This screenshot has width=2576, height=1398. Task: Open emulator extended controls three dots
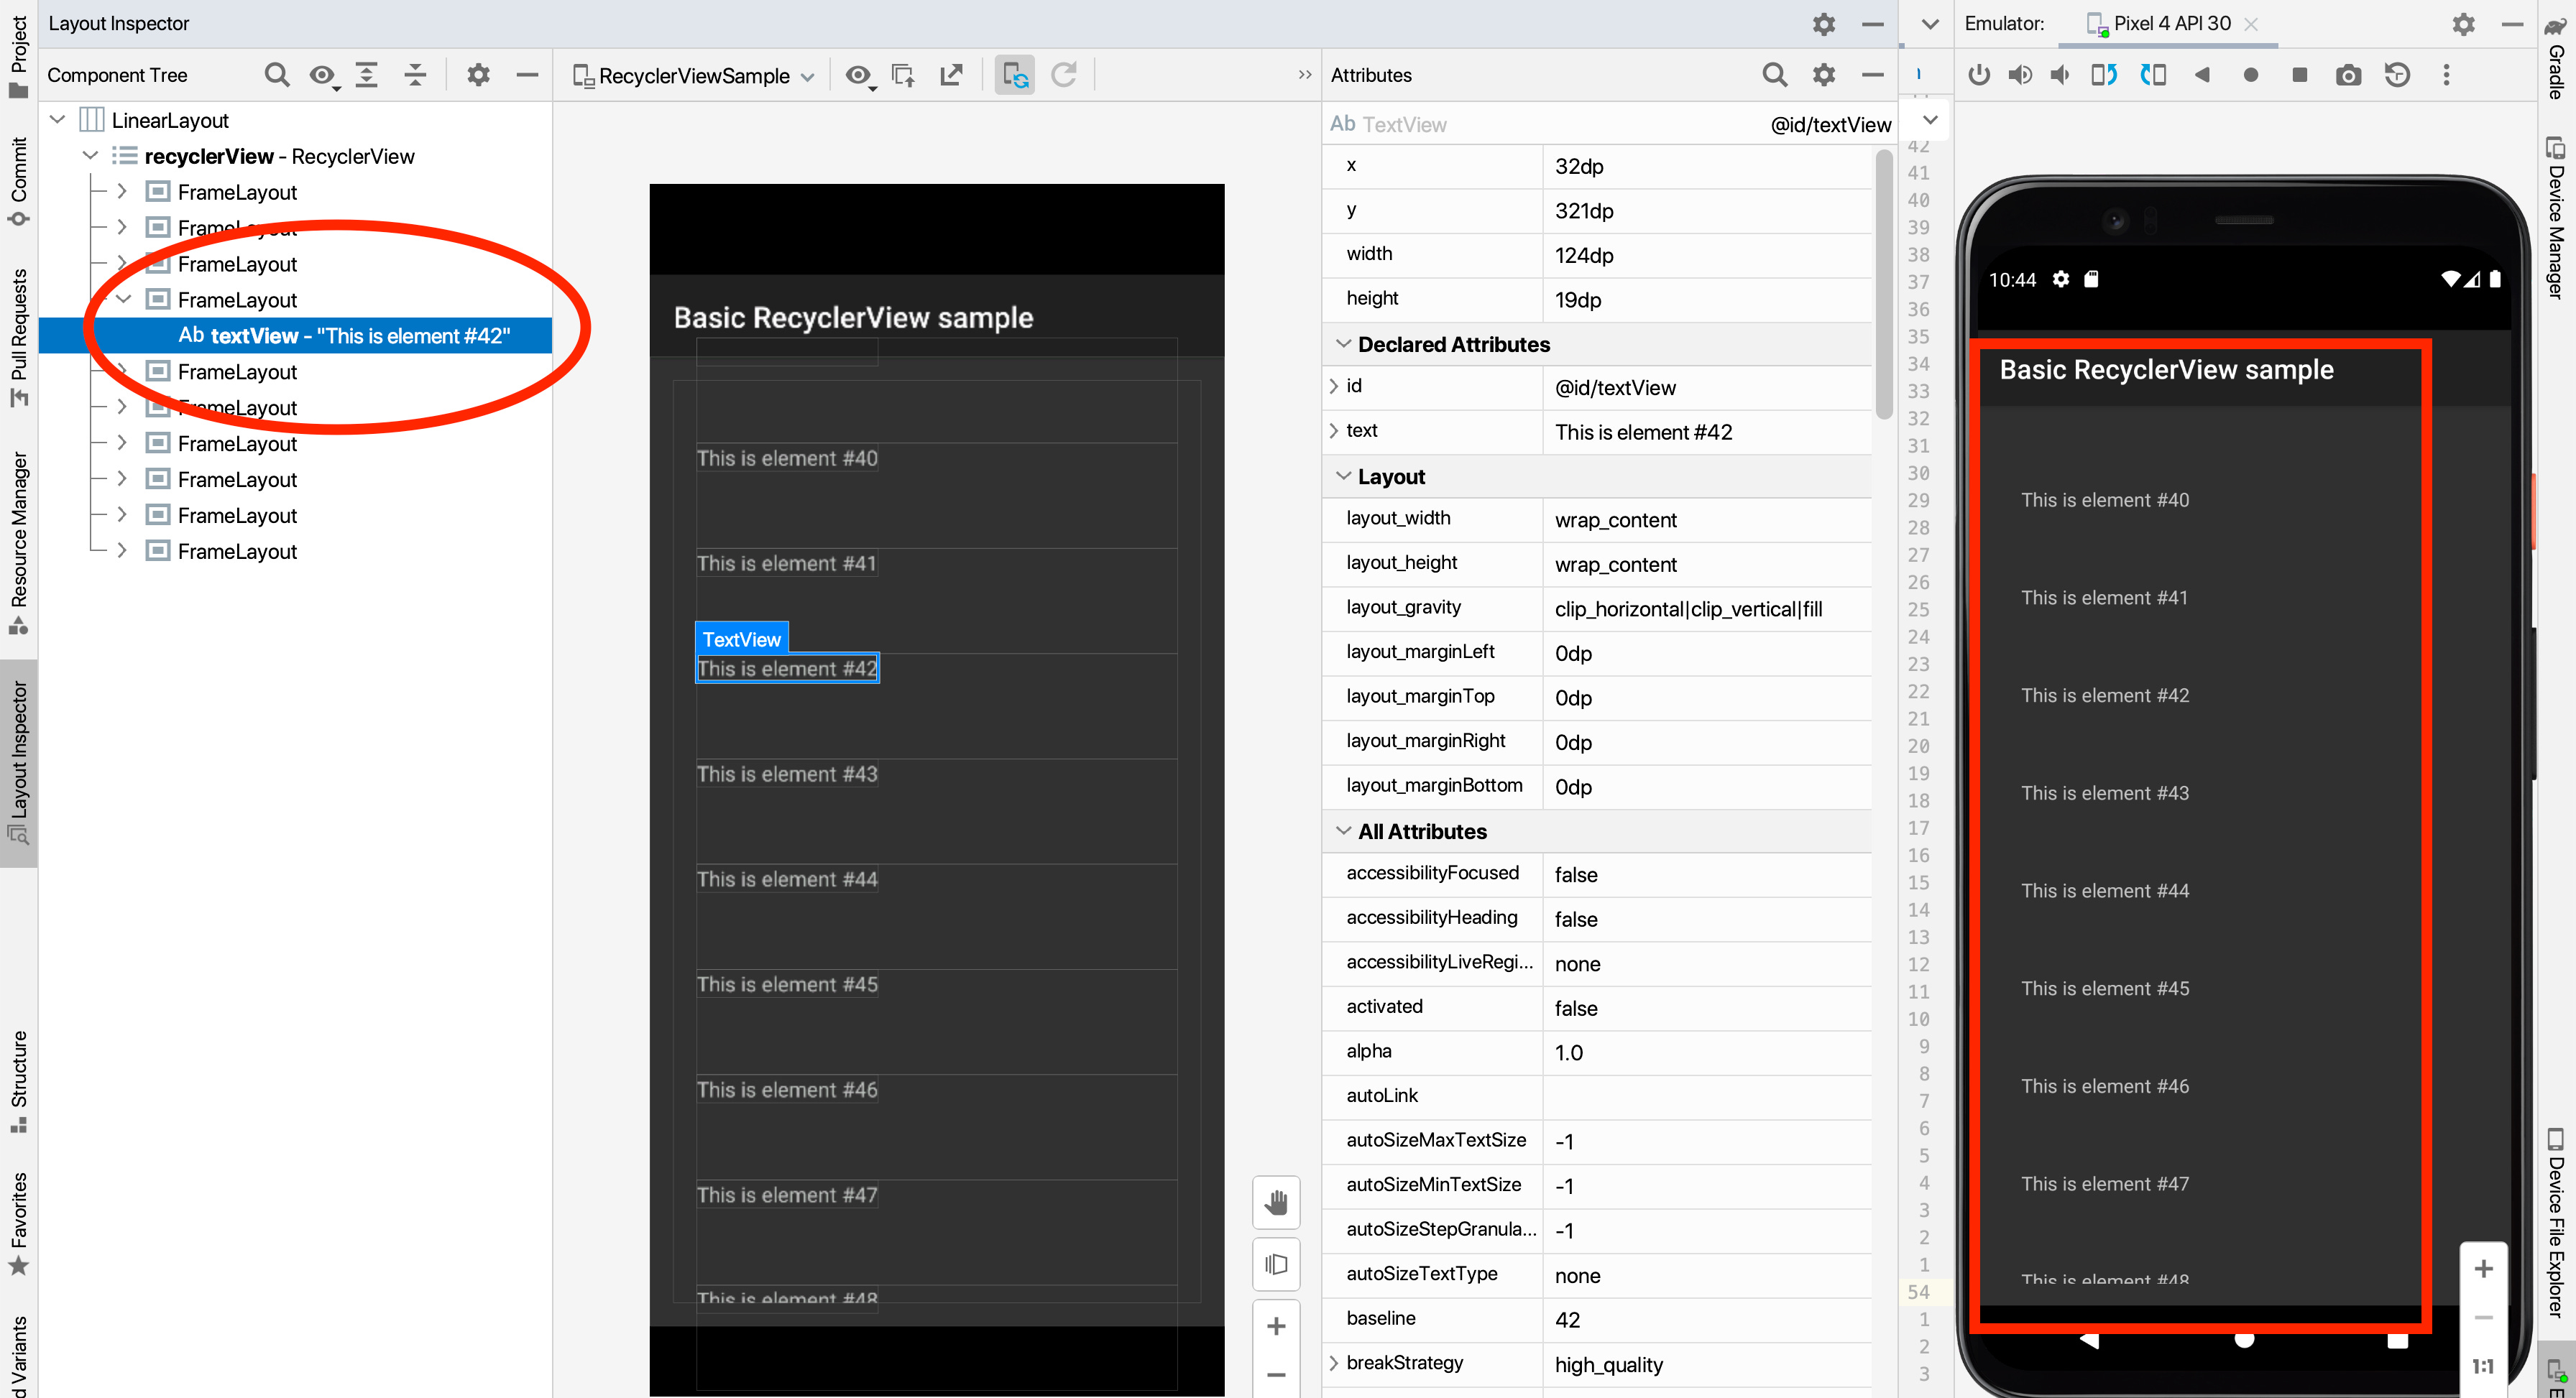click(2447, 75)
